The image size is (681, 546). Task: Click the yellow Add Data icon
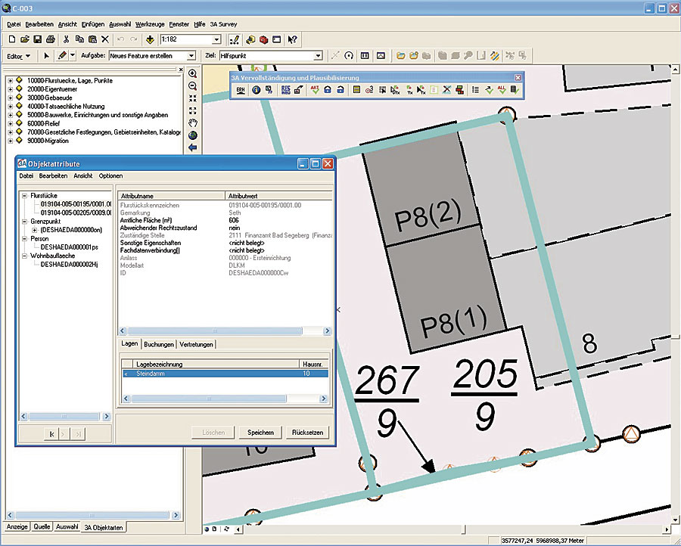click(x=150, y=39)
